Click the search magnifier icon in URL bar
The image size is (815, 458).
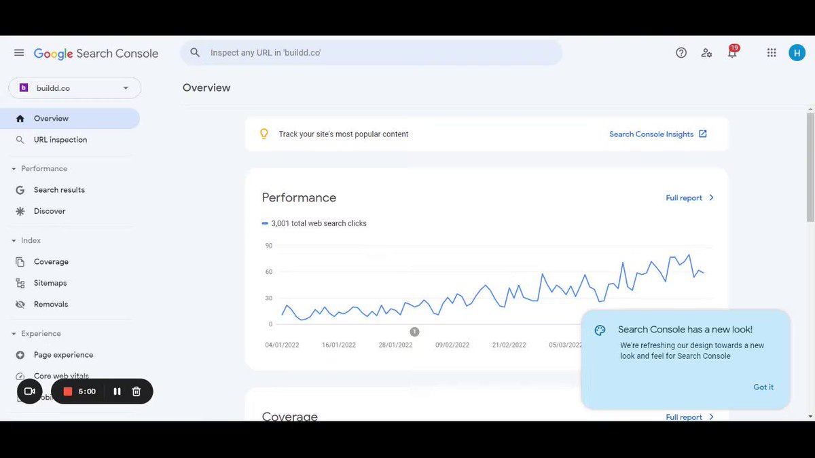click(195, 53)
